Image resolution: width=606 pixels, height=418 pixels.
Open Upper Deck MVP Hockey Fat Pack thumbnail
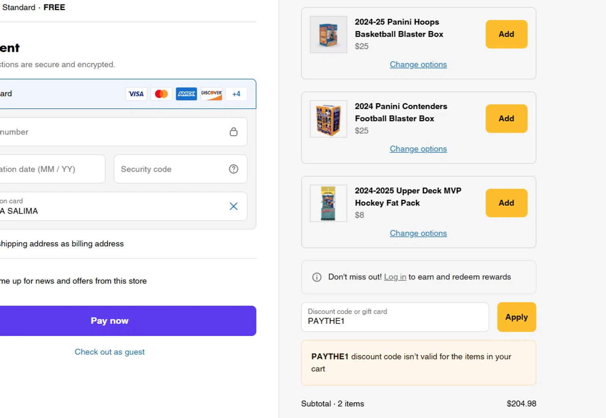pyautogui.click(x=328, y=203)
